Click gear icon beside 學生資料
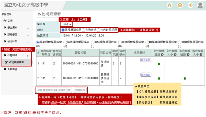 [5, 27]
